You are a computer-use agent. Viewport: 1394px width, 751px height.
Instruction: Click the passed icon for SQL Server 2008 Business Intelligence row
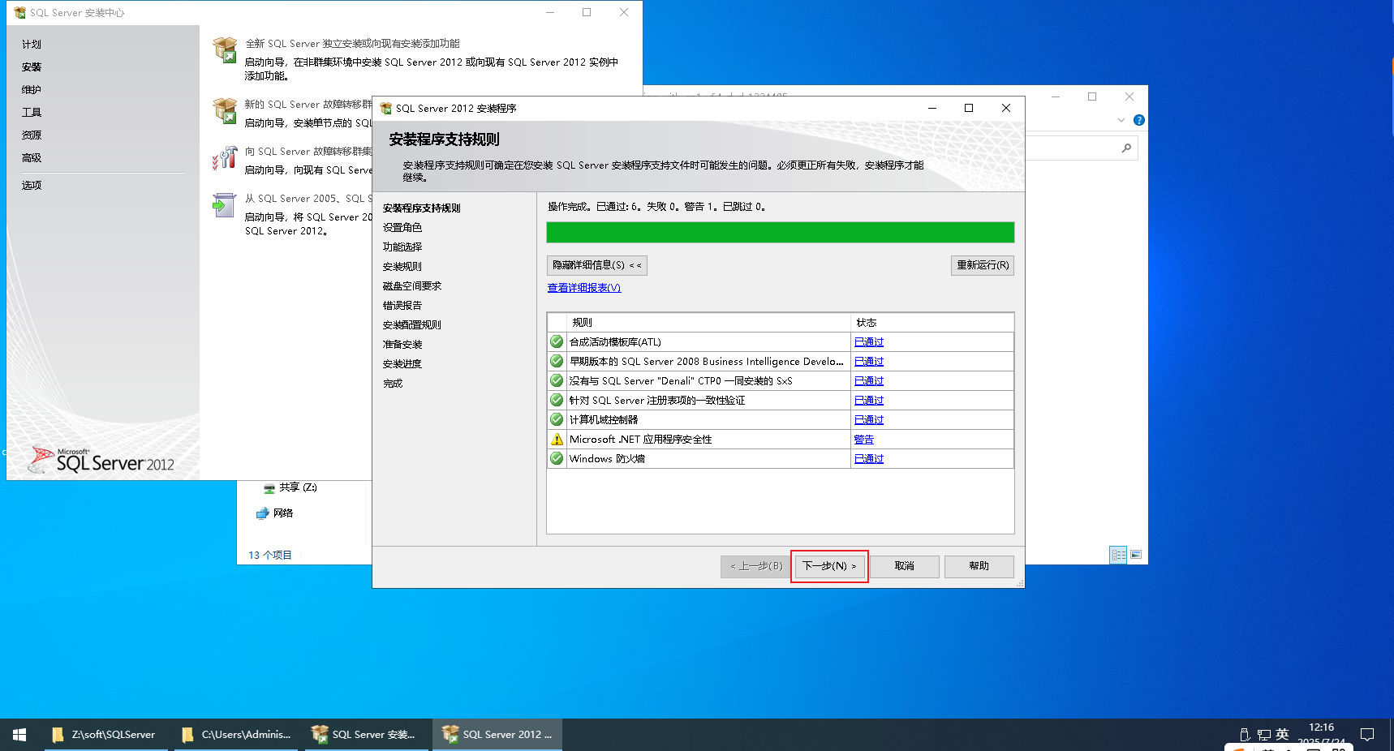(557, 361)
